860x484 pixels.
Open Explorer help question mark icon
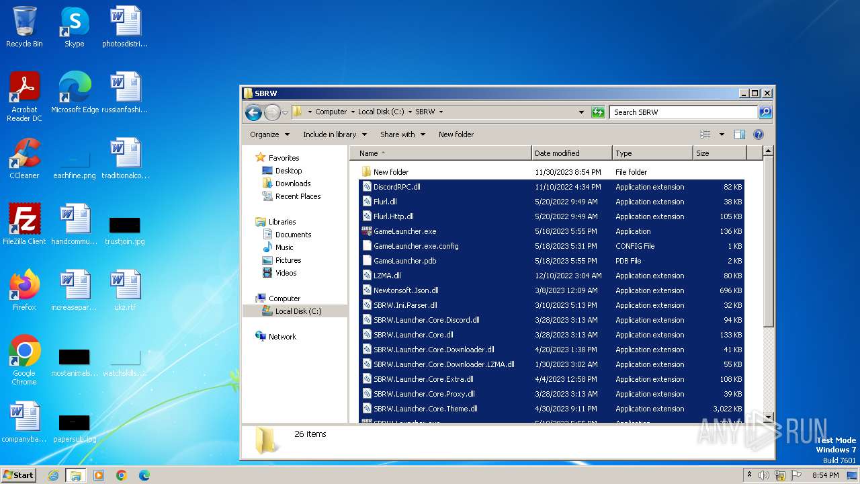pyautogui.click(x=759, y=134)
